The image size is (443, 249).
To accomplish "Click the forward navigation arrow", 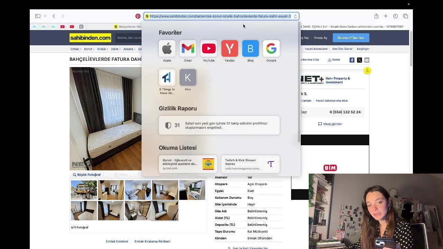I will 63,16.
